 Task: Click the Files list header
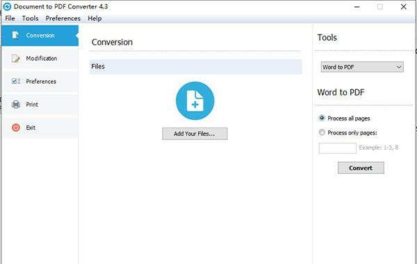(195, 67)
